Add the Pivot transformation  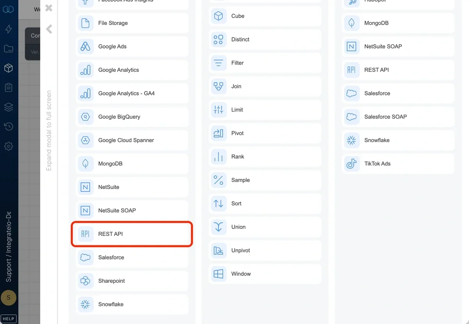coord(265,133)
